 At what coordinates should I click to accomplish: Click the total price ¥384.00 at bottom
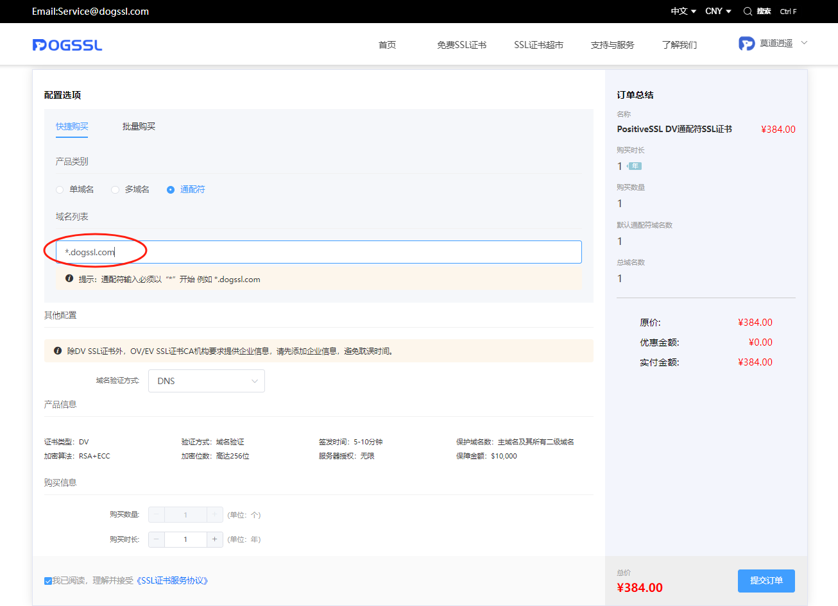(x=640, y=587)
